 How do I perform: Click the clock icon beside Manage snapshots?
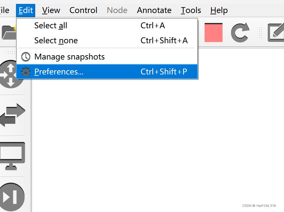[26, 57]
